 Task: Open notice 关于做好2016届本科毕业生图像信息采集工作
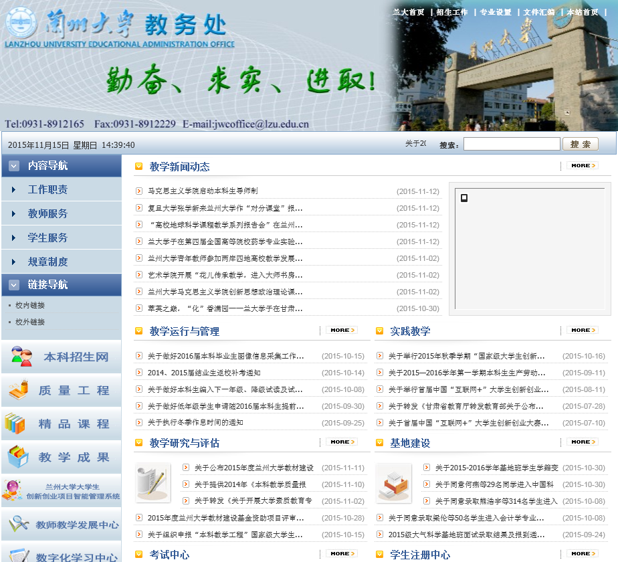pos(226,356)
